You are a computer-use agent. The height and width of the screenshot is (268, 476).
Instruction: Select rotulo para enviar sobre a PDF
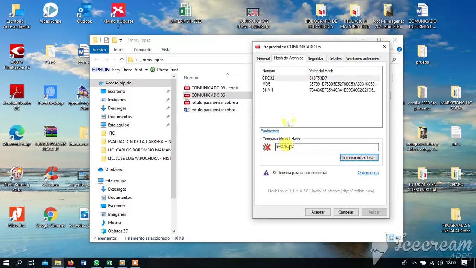[211, 103]
